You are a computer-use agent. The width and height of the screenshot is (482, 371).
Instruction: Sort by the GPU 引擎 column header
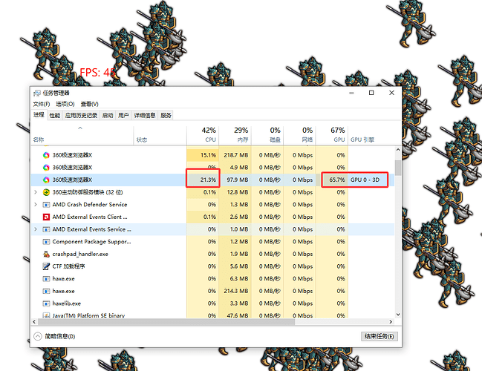[x=371, y=135]
